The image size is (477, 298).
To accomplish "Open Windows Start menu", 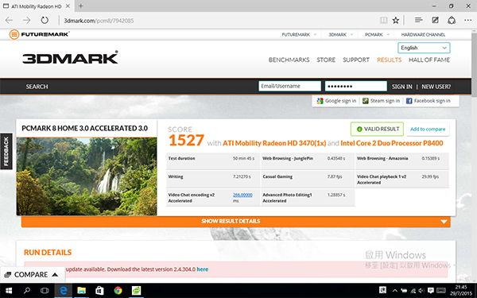I will (9, 291).
